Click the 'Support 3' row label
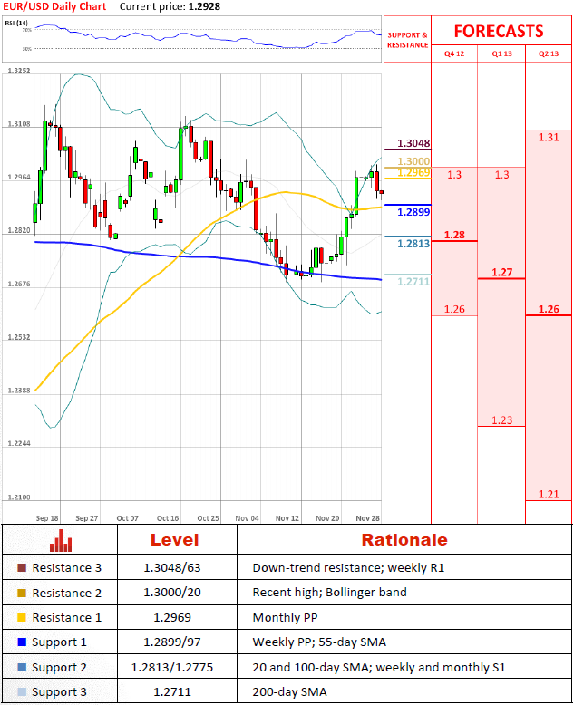This screenshot has height=705, width=574. (59, 692)
